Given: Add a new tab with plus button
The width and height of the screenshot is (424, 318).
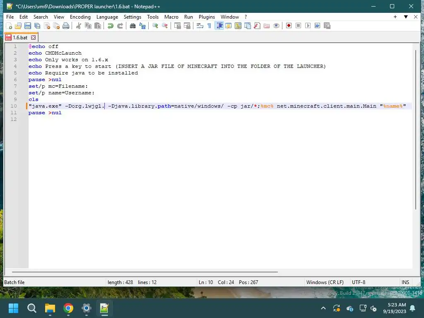Looking at the screenshot, I should tap(395, 17).
